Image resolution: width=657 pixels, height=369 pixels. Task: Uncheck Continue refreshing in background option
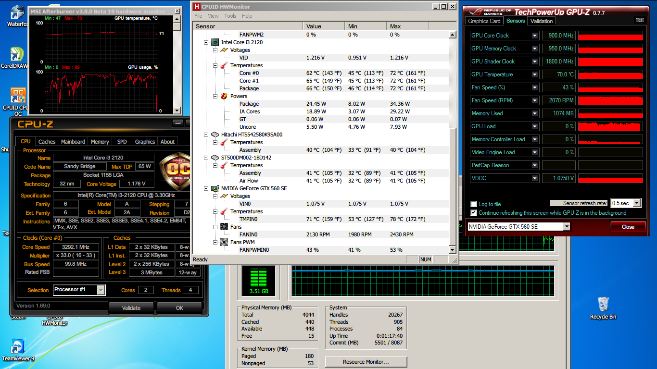pos(474,213)
